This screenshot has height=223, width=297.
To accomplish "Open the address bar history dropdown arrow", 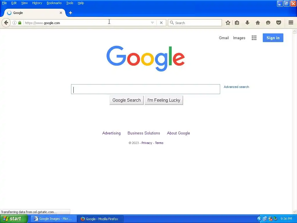I will click(x=152, y=23).
